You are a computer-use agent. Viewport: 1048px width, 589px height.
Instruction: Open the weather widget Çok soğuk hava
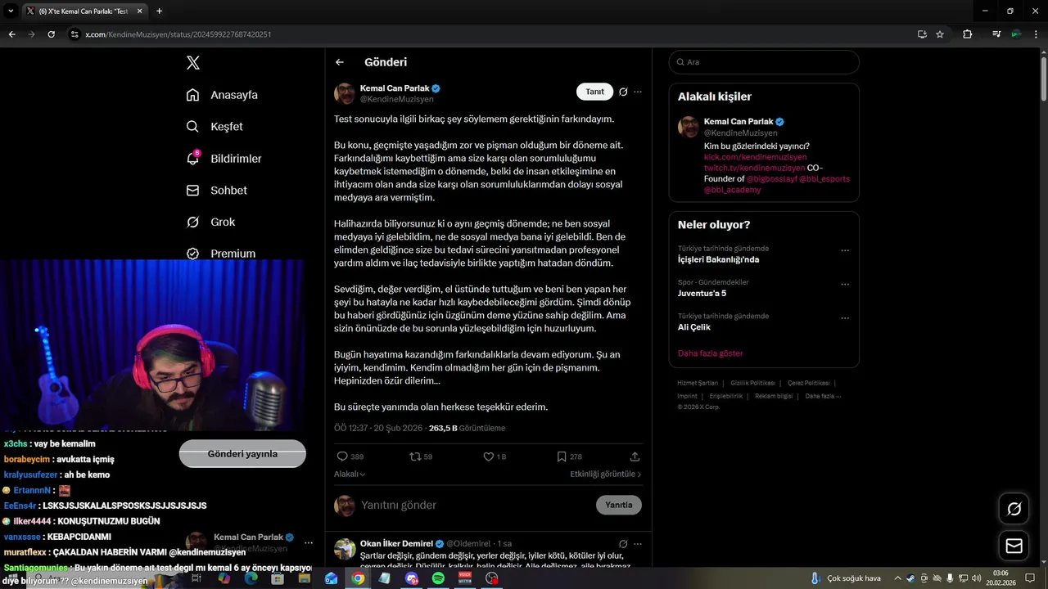(x=846, y=578)
